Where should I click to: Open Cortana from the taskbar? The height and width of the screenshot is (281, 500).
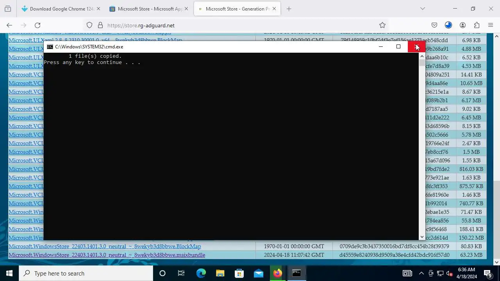click(x=162, y=273)
